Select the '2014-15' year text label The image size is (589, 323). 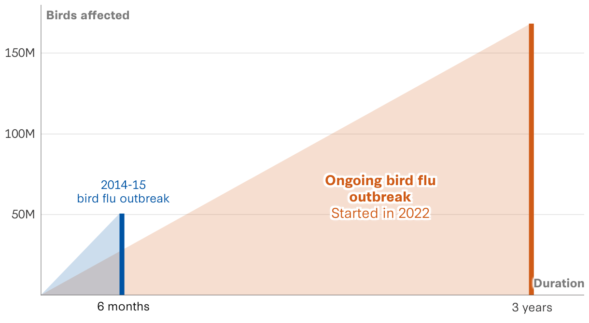(123, 185)
